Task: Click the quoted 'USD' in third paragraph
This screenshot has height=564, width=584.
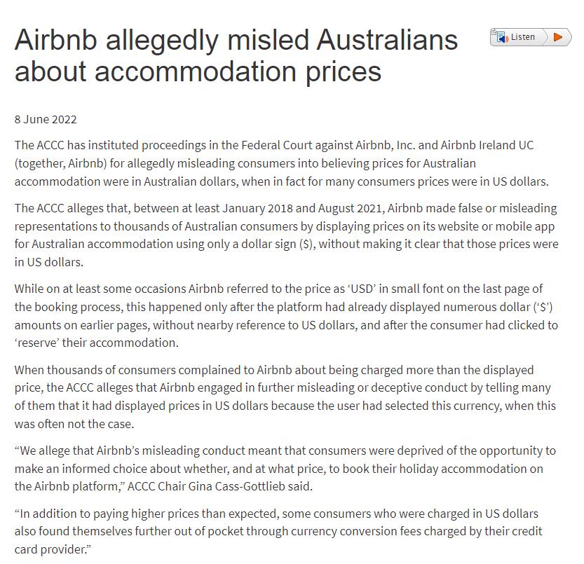Action: 362,289
